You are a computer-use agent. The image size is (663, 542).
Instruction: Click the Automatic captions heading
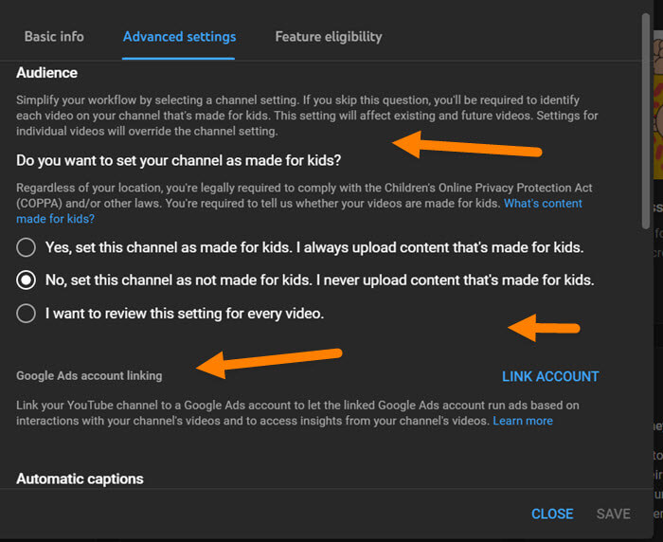(x=80, y=479)
